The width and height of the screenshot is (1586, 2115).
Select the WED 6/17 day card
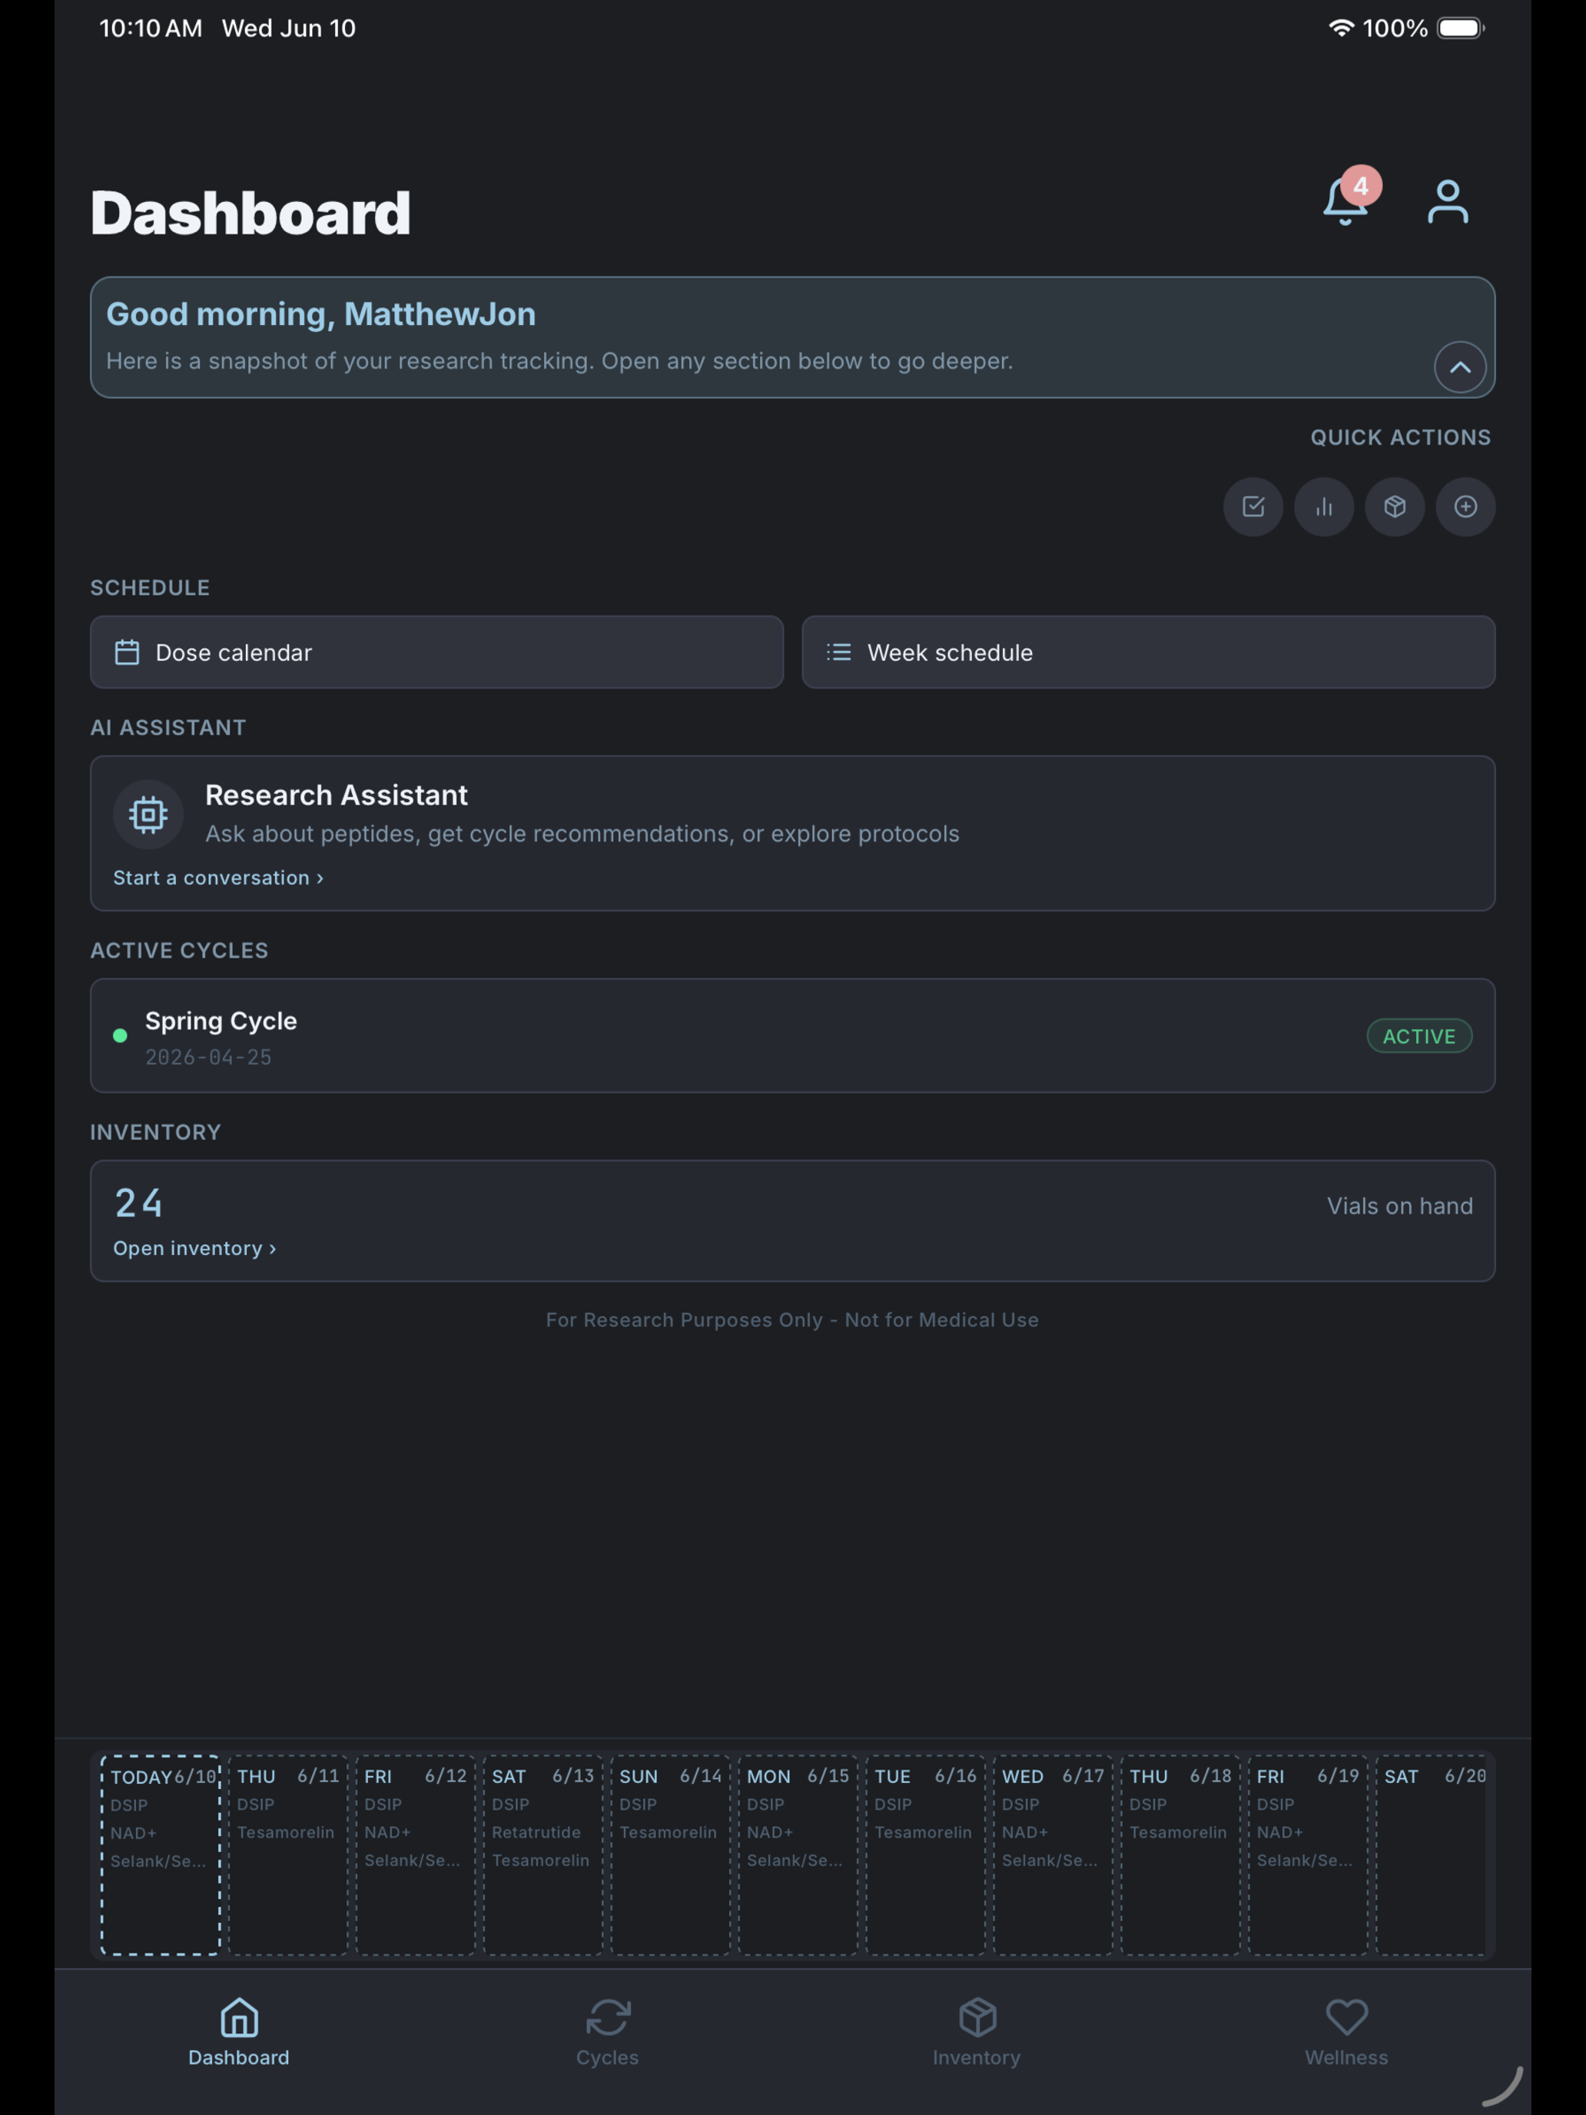[x=1053, y=1854]
